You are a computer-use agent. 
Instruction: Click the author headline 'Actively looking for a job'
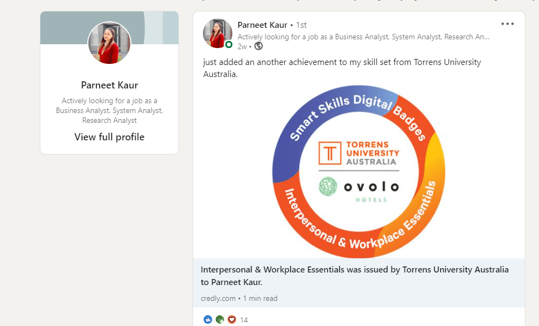coord(363,37)
